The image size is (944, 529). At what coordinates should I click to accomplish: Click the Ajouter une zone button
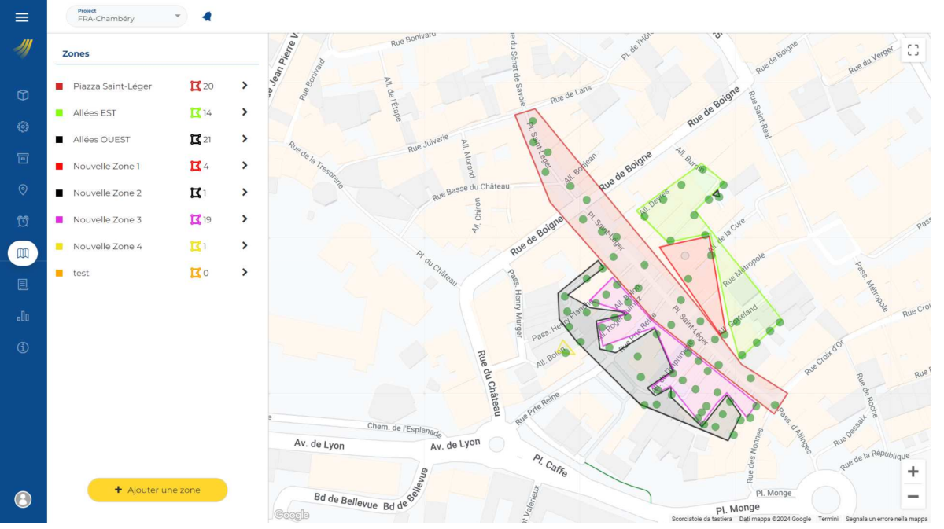157,490
